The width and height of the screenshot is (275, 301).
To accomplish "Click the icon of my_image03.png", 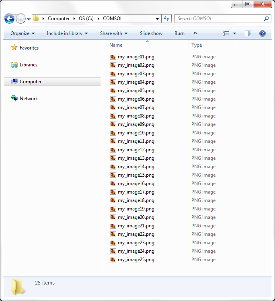I will tap(113, 74).
